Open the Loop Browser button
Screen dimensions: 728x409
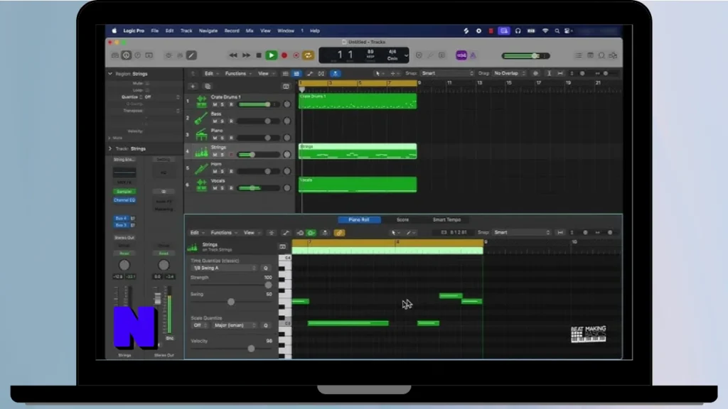(601, 55)
